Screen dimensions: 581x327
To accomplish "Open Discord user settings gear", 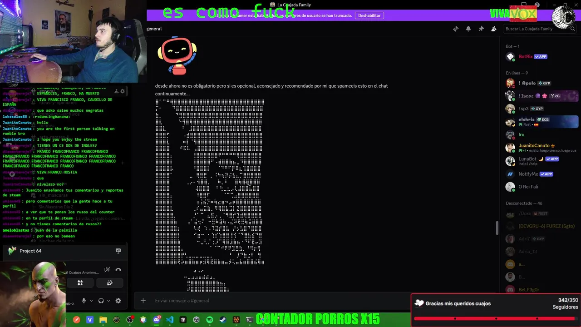I will [118, 301].
